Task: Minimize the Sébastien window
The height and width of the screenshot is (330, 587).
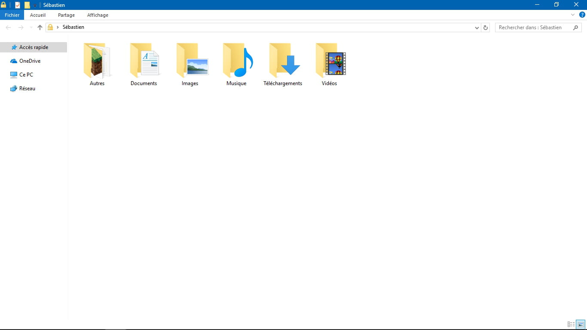Action: tap(537, 4)
